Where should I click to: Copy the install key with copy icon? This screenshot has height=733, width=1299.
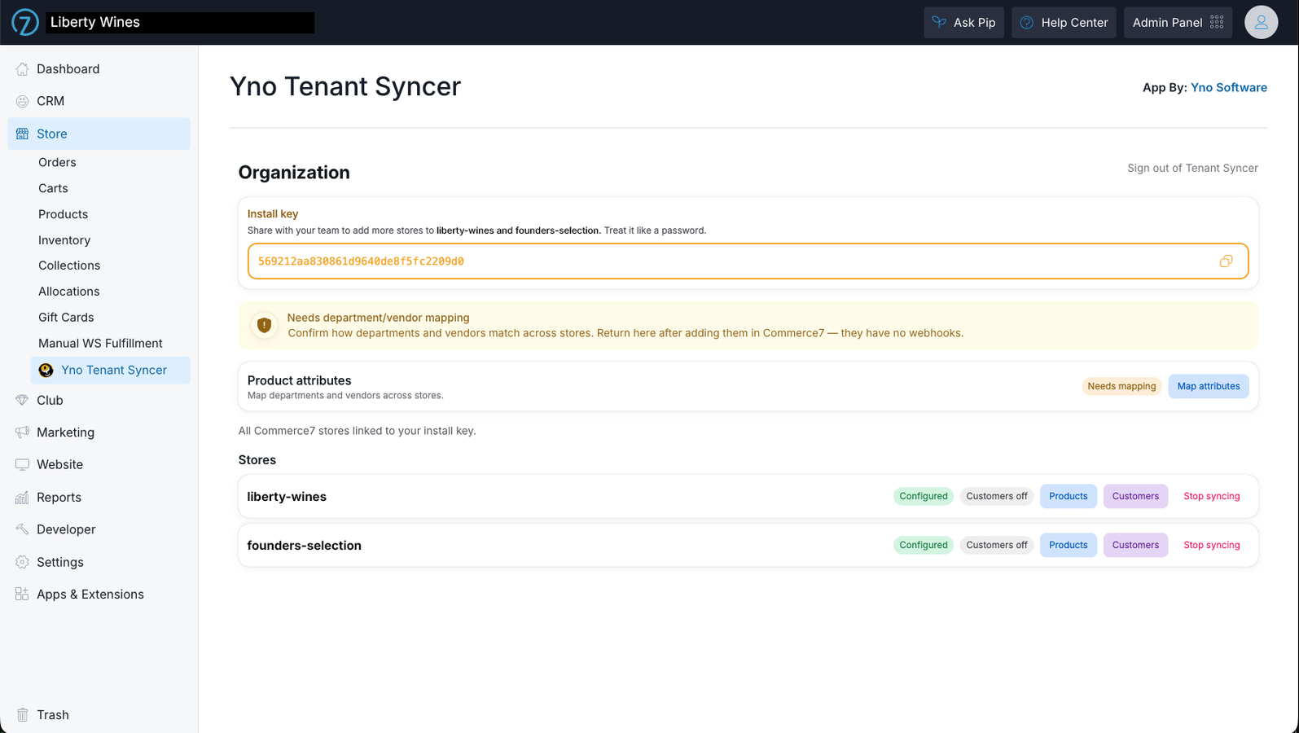point(1226,261)
